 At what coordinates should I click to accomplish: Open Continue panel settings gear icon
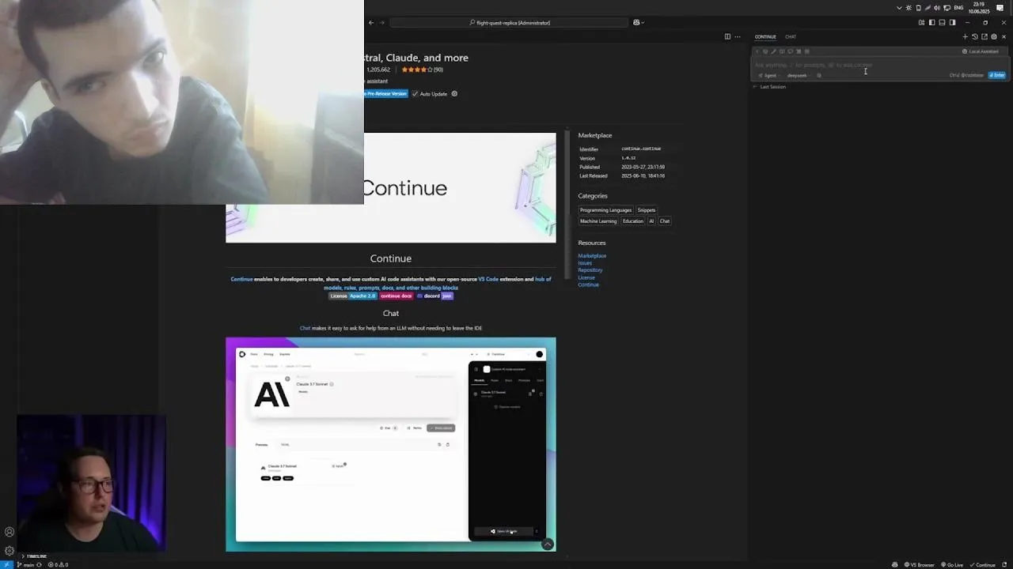994,36
